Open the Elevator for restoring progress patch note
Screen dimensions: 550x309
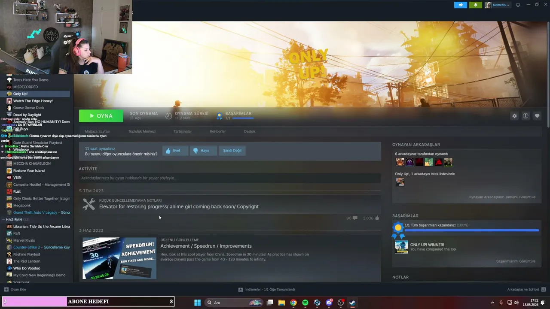(x=179, y=206)
